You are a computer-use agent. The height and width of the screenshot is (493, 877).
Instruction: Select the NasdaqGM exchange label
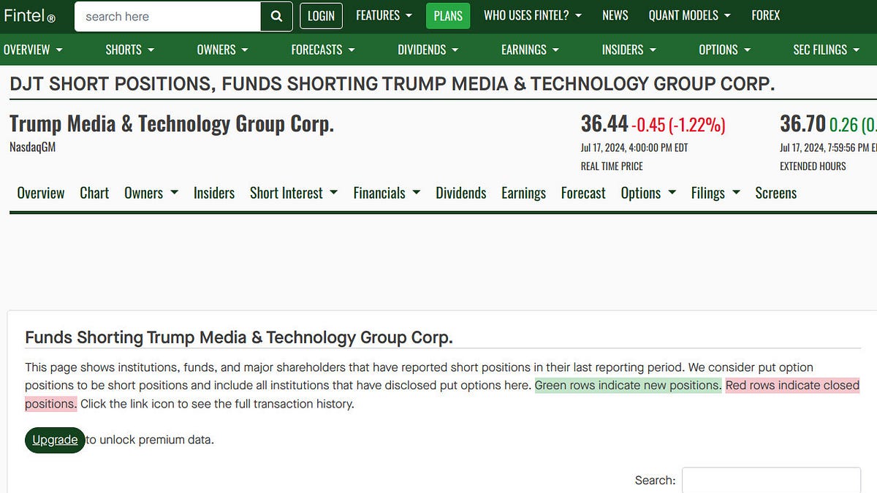coord(33,148)
